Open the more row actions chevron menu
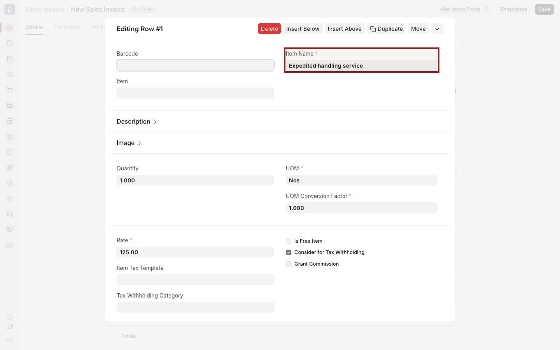Image resolution: width=560 pixels, height=350 pixels. [437, 29]
